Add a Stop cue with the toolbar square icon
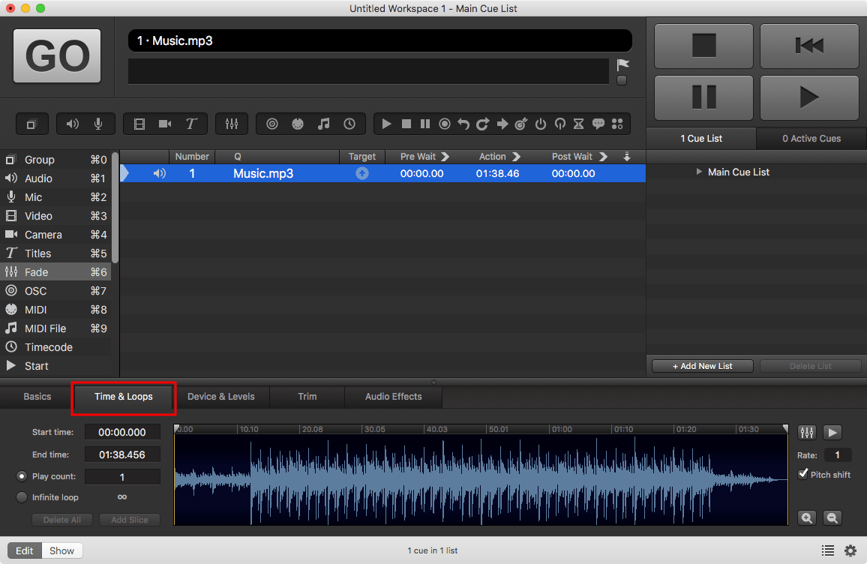This screenshot has height=564, width=867. click(406, 124)
